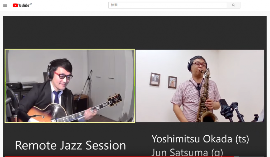270x157 pixels.
Task: Seek within the red video progress bar
Action: coord(119,156)
